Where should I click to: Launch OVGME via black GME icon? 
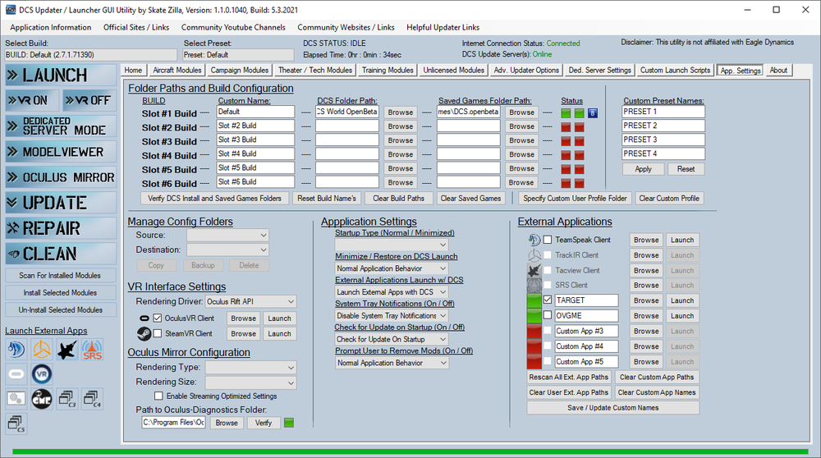41,399
